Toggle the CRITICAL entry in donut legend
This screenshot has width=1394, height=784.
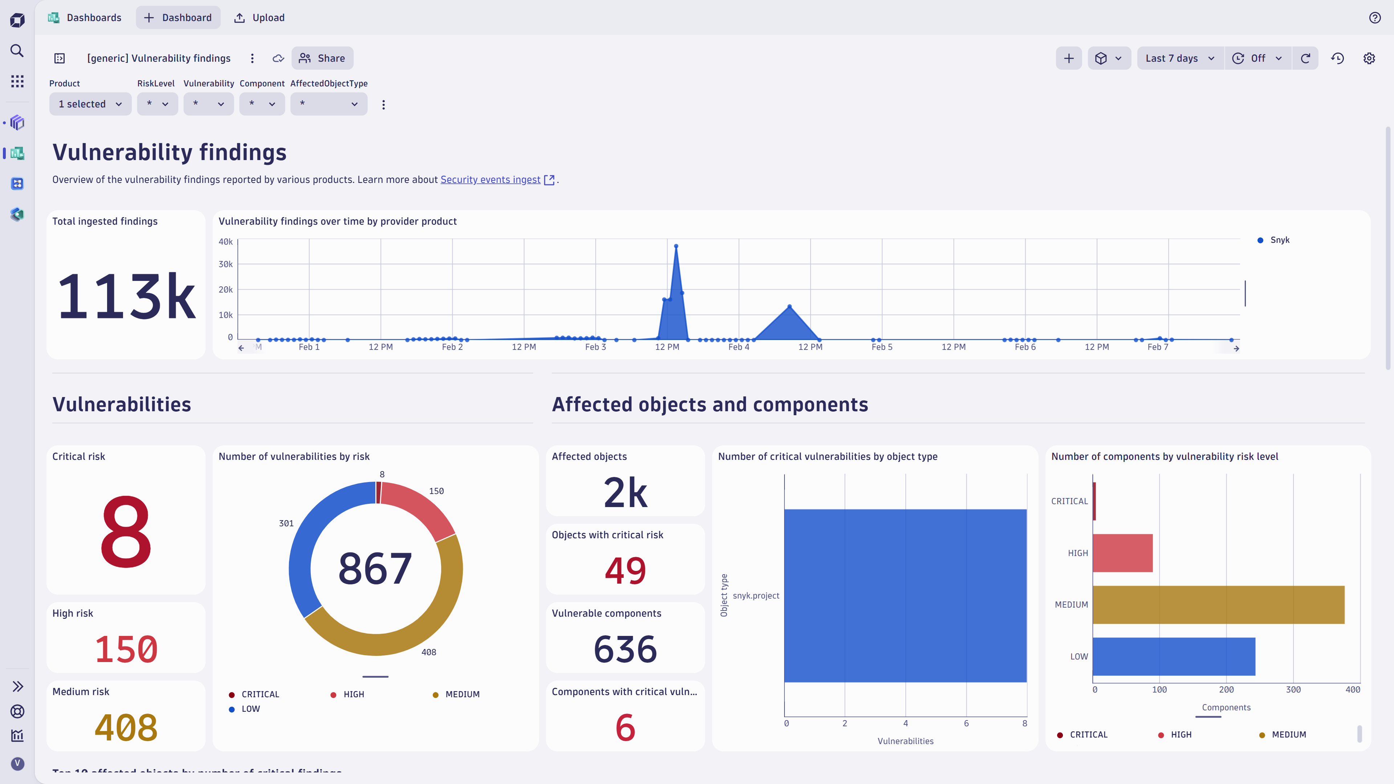tap(254, 694)
